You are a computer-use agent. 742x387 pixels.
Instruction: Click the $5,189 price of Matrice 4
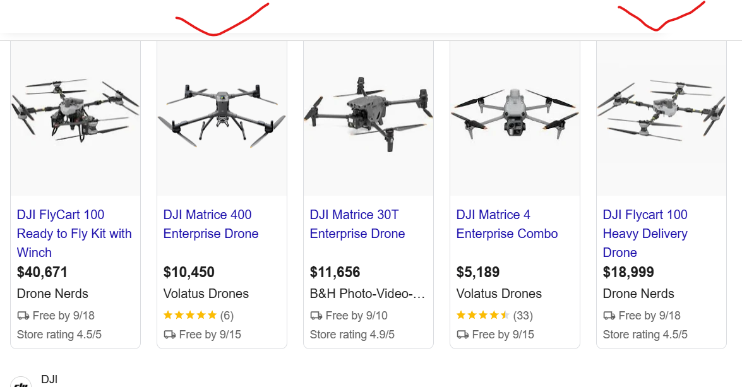click(478, 272)
